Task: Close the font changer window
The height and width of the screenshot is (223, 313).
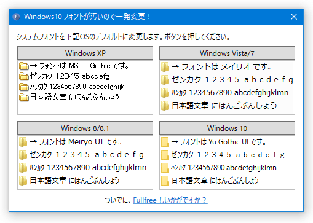Action: (x=294, y=17)
